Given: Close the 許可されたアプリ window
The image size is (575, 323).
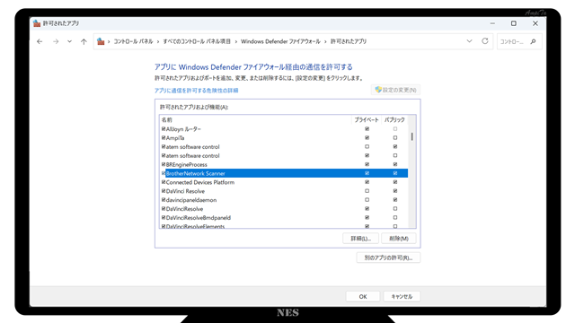Looking at the screenshot, I should point(535,23).
